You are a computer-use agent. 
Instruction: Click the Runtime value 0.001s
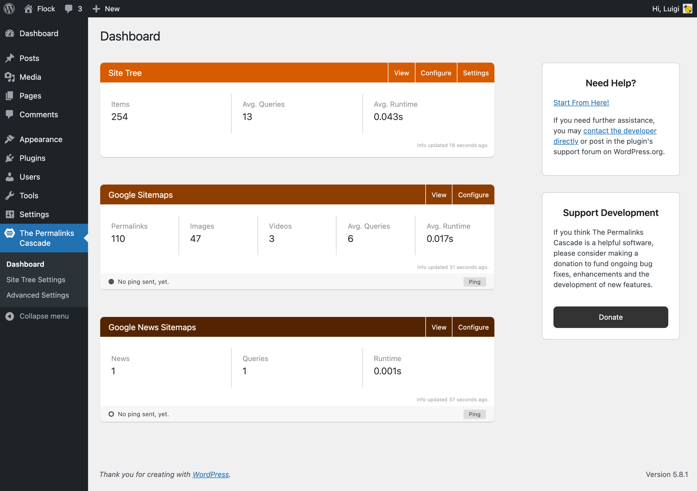[387, 371]
